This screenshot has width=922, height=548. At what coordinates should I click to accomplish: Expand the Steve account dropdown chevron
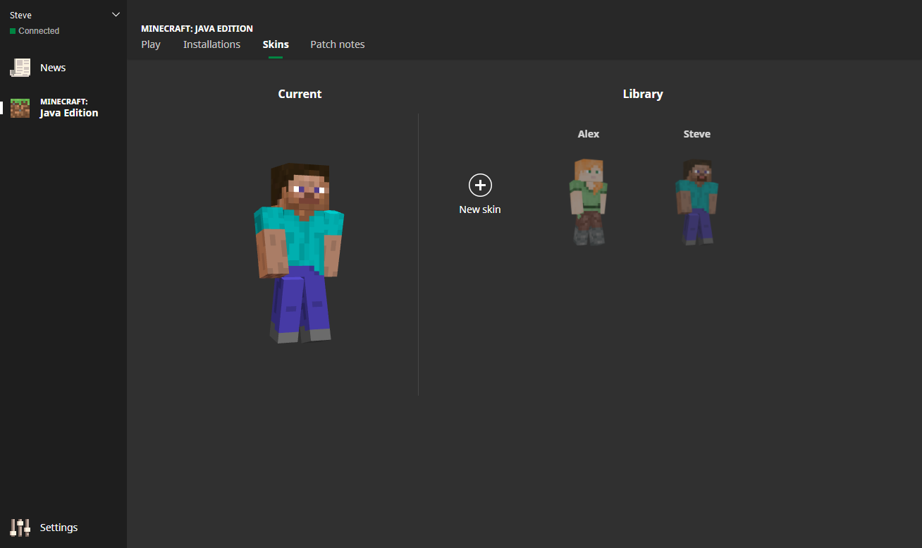pos(116,15)
